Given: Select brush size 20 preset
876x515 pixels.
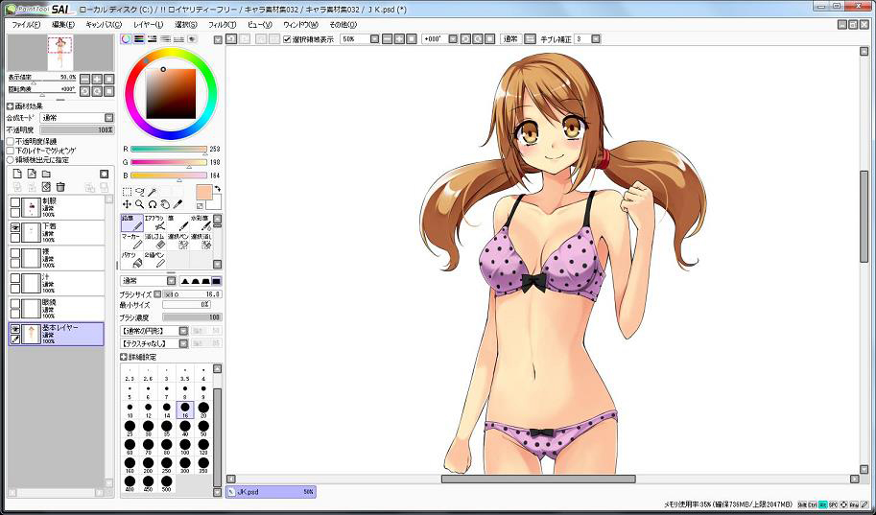Looking at the screenshot, I should tap(202, 410).
